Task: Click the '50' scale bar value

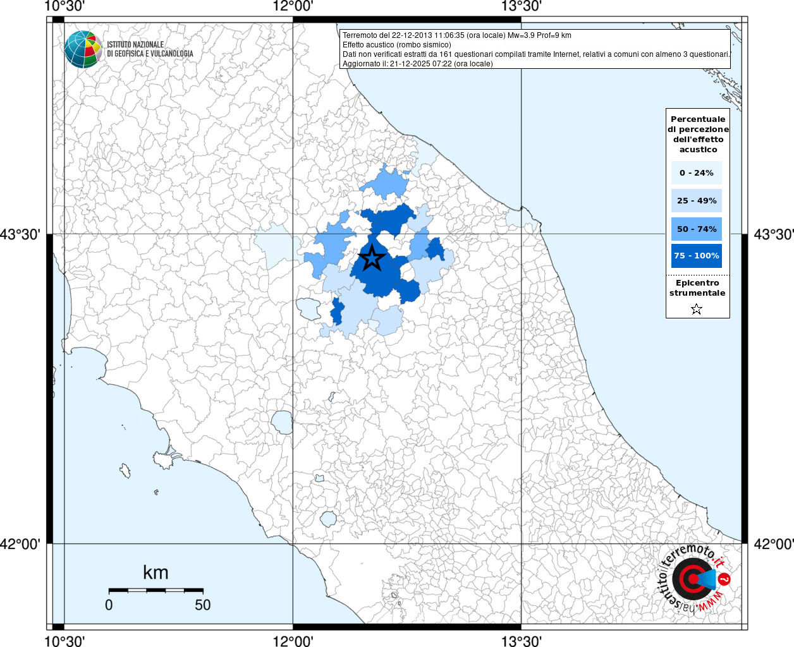Action: 203,605
